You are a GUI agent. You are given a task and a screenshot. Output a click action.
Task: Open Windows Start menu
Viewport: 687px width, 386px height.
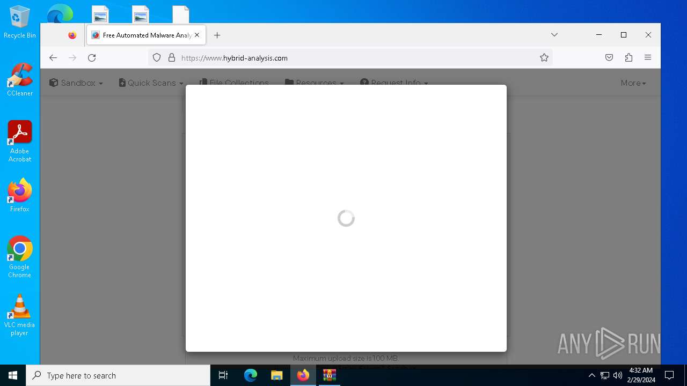tap(13, 375)
